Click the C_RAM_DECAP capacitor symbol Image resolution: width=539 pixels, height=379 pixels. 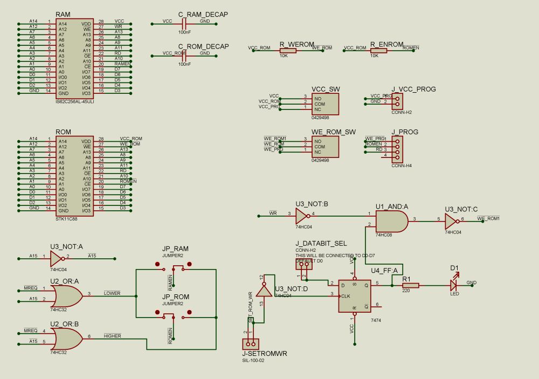[x=184, y=24]
